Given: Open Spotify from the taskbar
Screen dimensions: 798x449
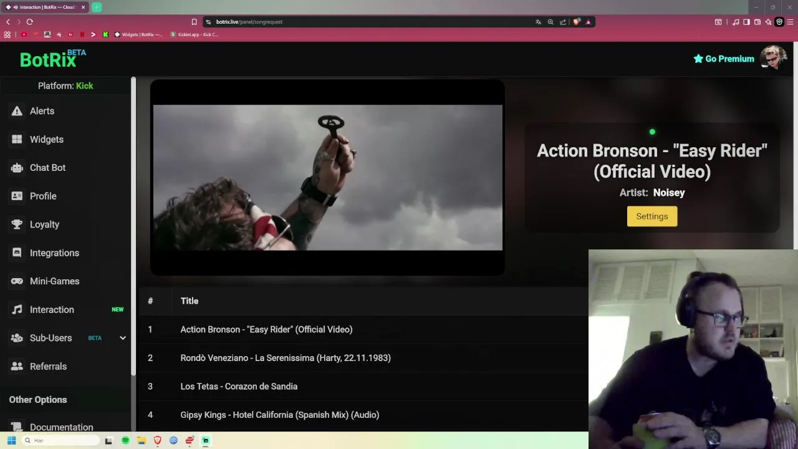Looking at the screenshot, I should [x=125, y=440].
